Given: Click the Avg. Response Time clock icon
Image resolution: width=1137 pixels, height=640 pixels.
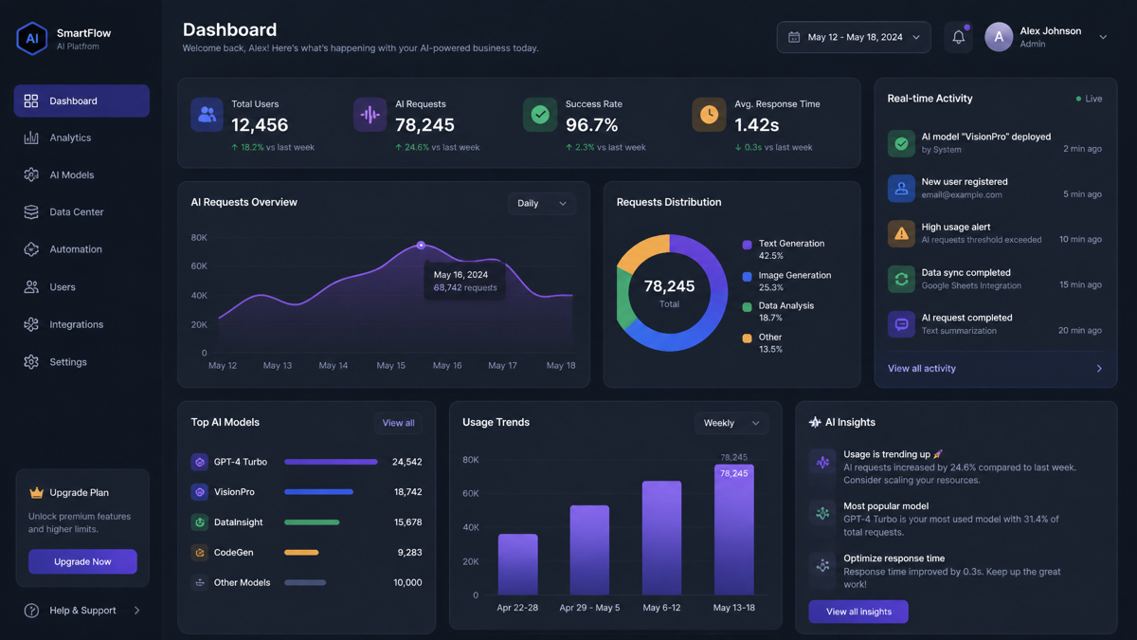Looking at the screenshot, I should 709,115.
